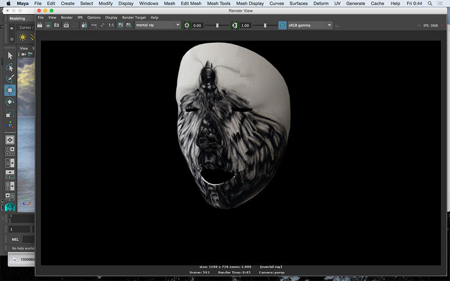450x281 pixels.
Task: Click the Redo previous render icon
Action: point(40,25)
